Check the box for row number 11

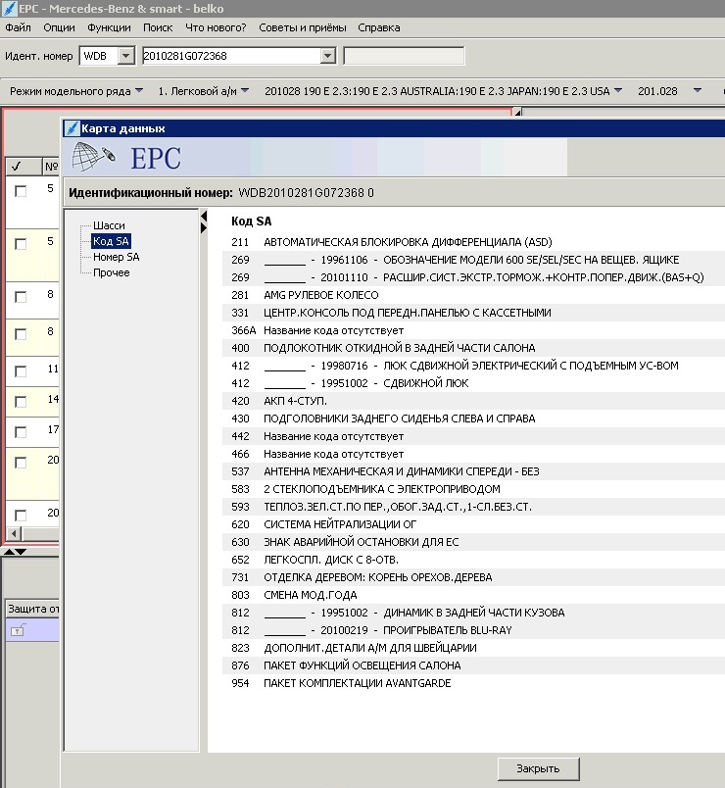[21, 372]
